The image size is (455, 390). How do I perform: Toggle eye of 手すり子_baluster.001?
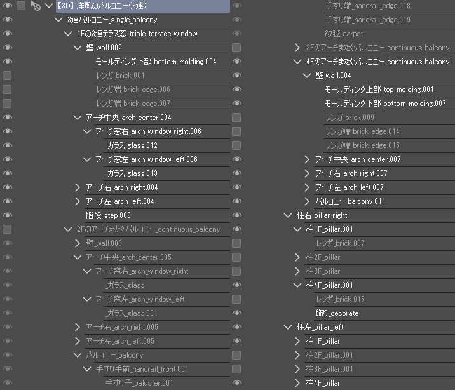7,383
